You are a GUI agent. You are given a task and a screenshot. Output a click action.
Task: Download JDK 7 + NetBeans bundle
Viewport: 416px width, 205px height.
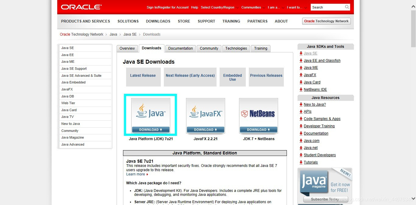[259, 130]
